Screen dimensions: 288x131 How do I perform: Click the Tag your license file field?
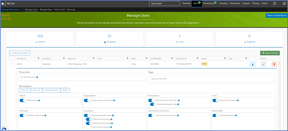(212, 79)
